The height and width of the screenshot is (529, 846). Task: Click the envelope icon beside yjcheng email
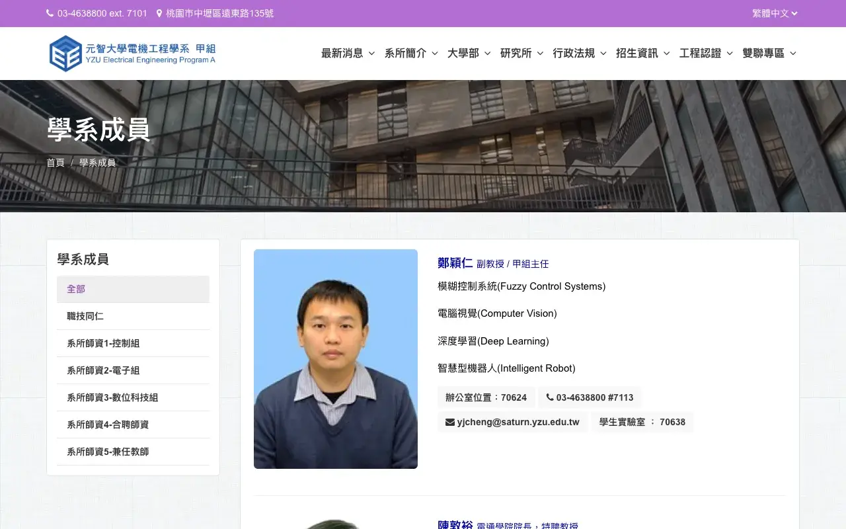tap(450, 422)
